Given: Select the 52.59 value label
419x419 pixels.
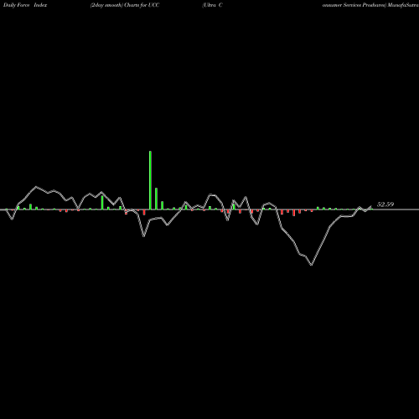Looking at the screenshot, I should point(385,204).
